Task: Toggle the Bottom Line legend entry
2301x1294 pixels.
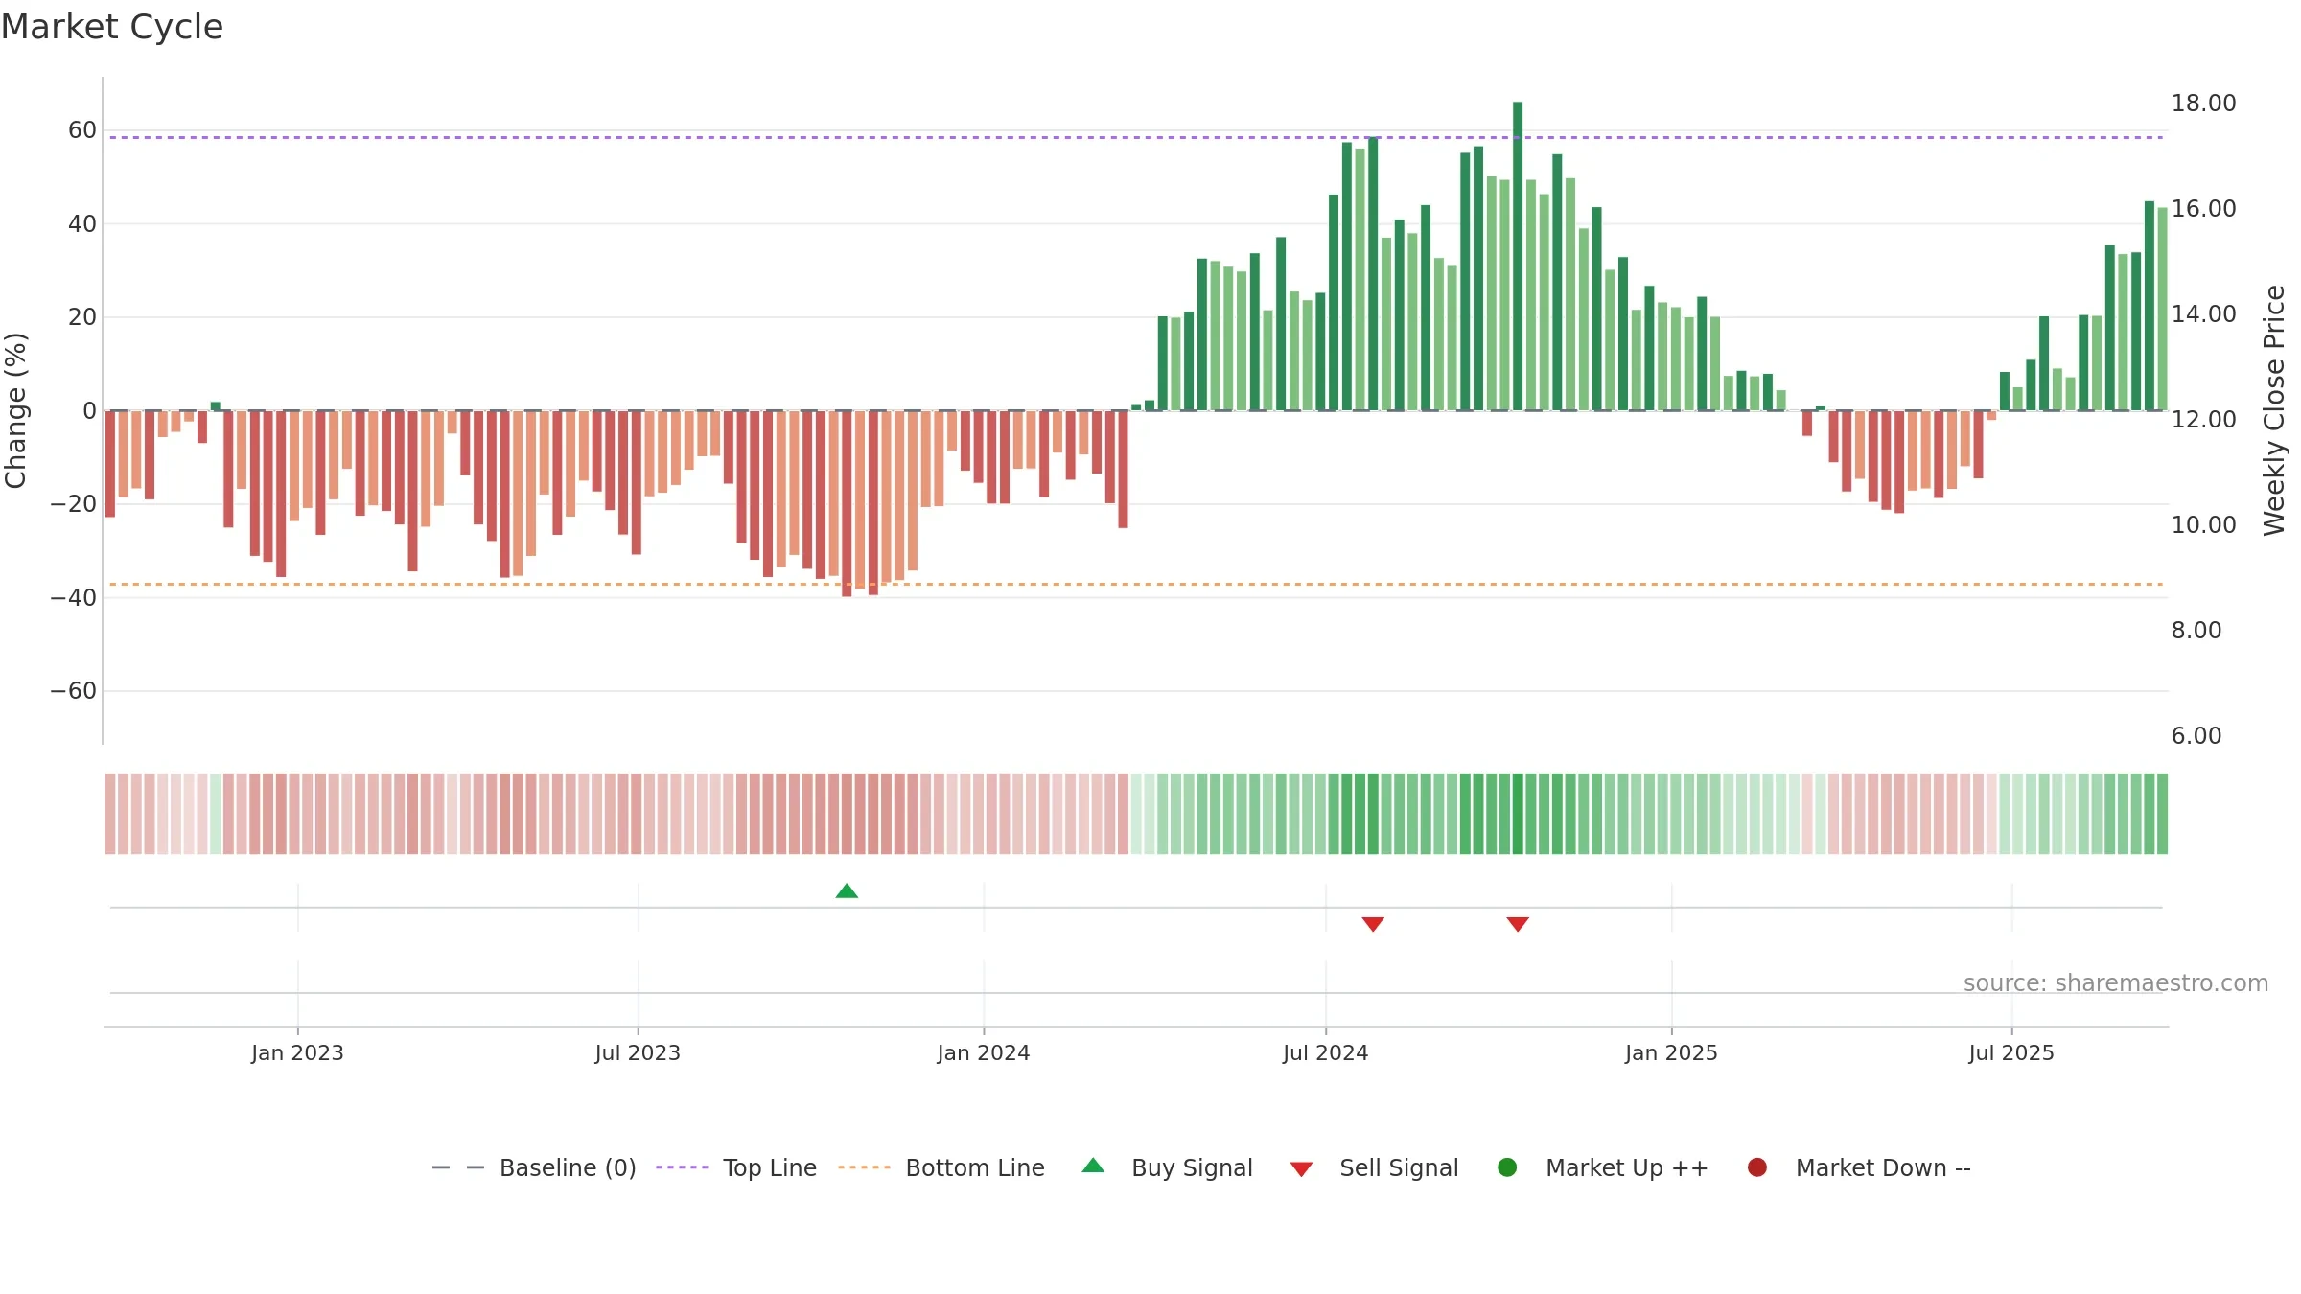Action: click(x=941, y=1168)
